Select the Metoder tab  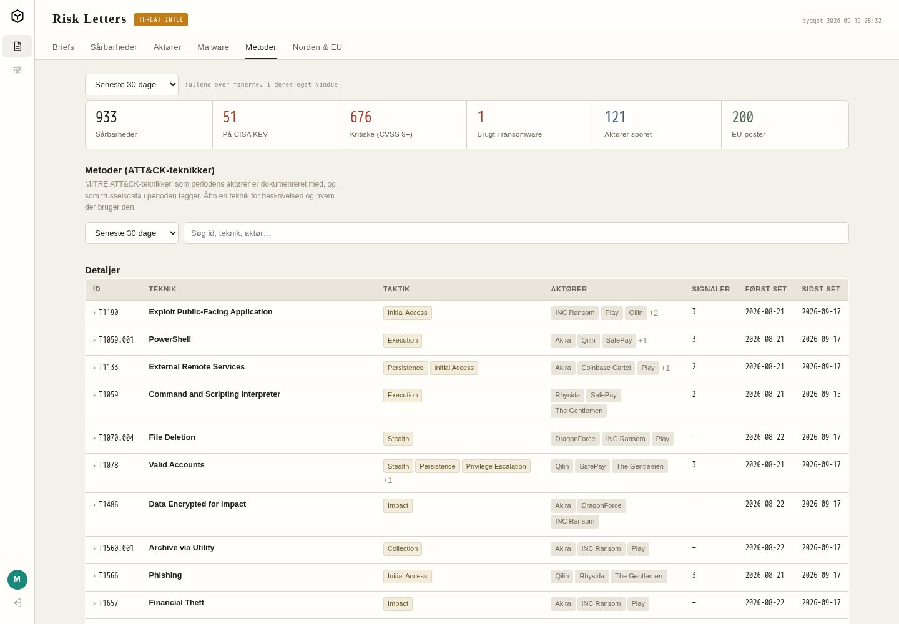pyautogui.click(x=261, y=47)
